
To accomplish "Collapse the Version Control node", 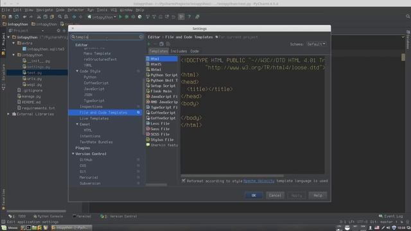I will pyautogui.click(x=73, y=154).
